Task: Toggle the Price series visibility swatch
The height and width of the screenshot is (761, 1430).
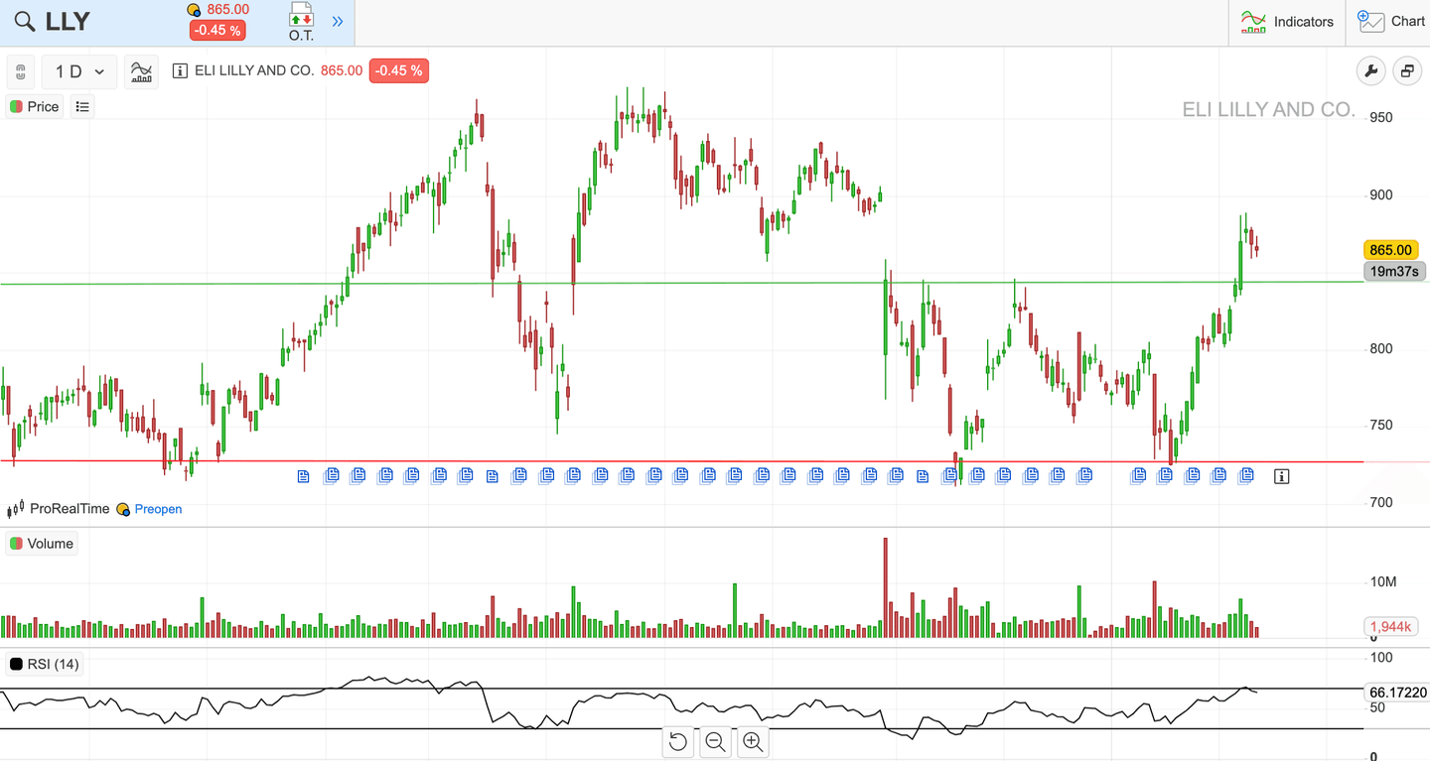Action: pyautogui.click(x=14, y=106)
